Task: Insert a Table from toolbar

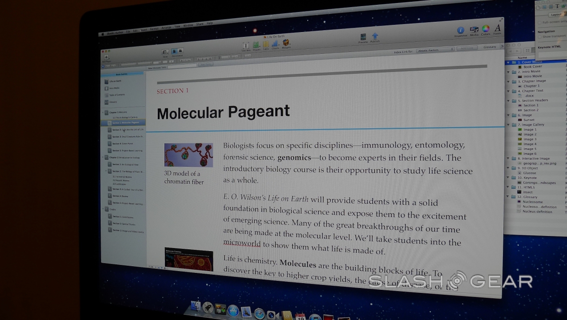Action: pyautogui.click(x=266, y=45)
